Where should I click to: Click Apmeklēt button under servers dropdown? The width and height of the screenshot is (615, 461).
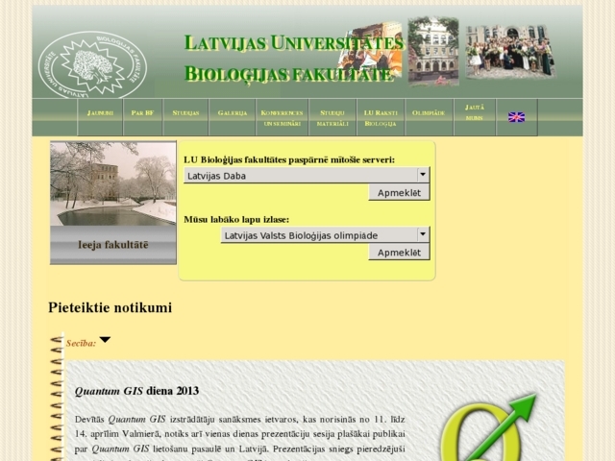point(399,192)
